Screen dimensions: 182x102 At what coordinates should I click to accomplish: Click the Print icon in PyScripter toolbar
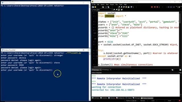103,7
